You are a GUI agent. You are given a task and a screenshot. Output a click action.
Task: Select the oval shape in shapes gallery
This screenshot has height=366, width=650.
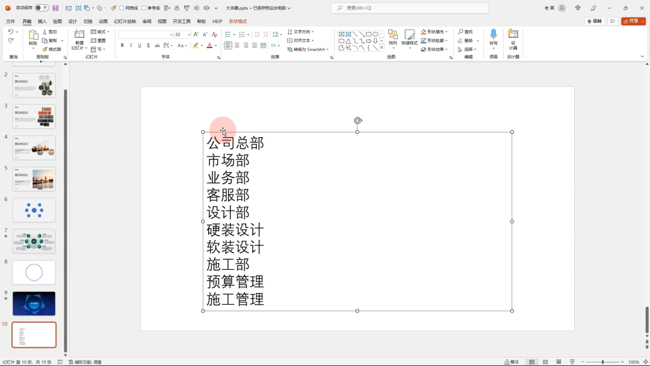point(375,34)
